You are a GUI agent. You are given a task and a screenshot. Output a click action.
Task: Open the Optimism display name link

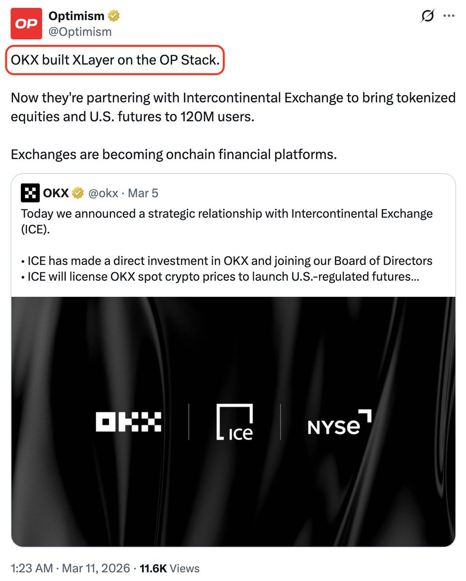[76, 16]
